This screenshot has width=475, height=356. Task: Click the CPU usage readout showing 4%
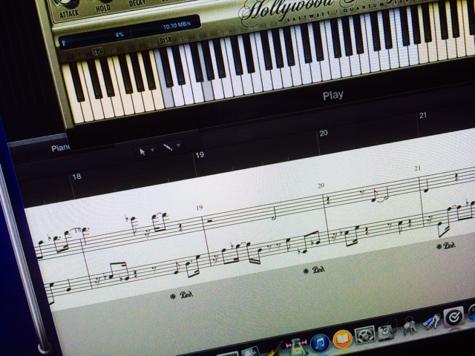[x=119, y=35]
